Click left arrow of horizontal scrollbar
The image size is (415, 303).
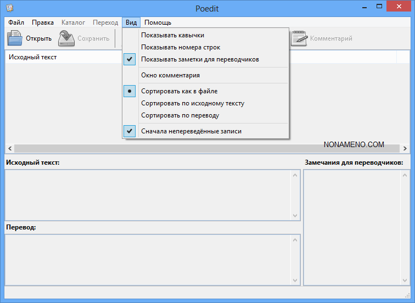(9, 149)
